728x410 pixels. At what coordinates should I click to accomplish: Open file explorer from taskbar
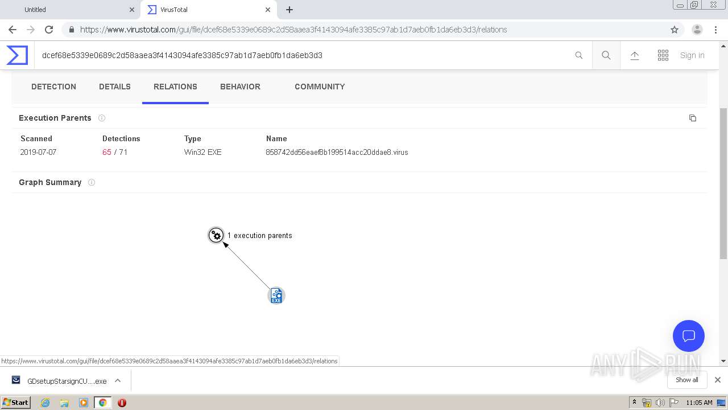(64, 403)
